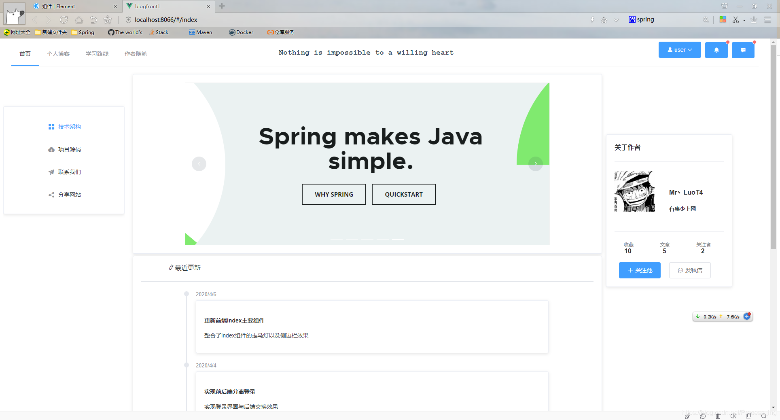Open the browser hamburger menu
This screenshot has height=420, width=780.
click(x=767, y=20)
